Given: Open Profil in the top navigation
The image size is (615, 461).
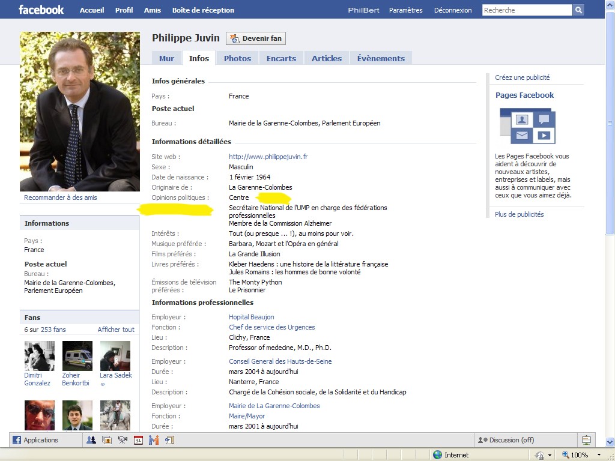Looking at the screenshot, I should pos(124,10).
